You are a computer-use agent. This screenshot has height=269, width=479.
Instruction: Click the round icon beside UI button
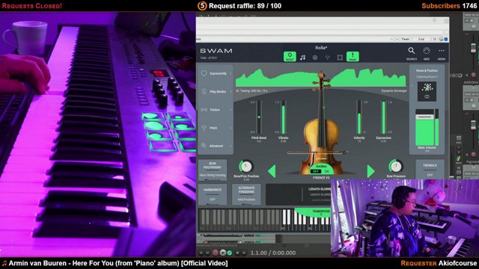click(441, 39)
